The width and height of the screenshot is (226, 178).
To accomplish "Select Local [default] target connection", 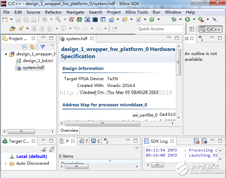I will coord(31,157).
